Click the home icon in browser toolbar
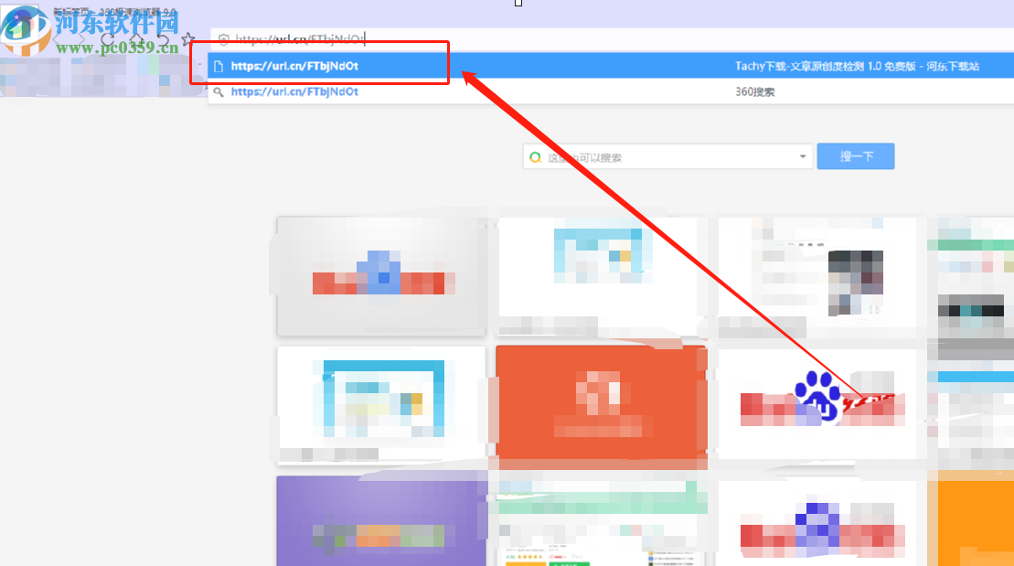The image size is (1014, 566). (135, 40)
